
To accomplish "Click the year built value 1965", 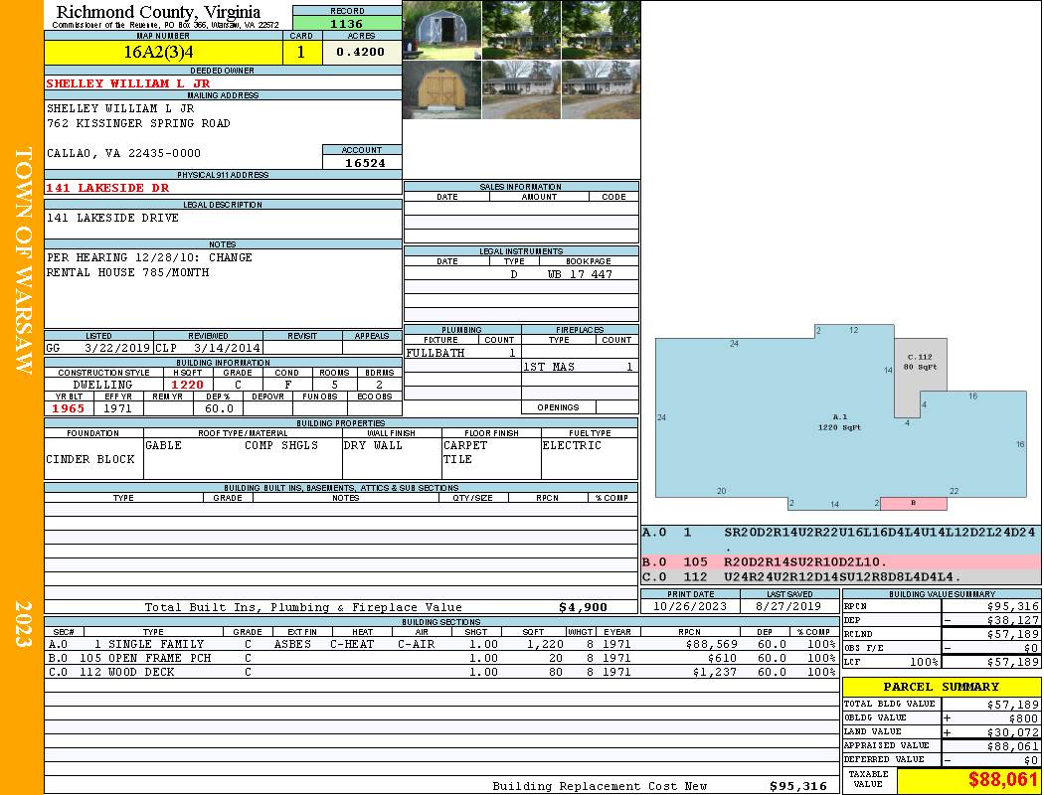I will (69, 408).
